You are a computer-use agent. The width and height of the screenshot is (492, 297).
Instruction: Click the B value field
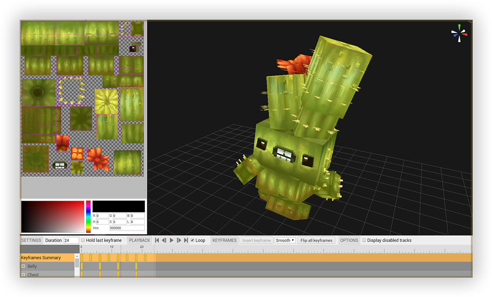tap(137, 216)
